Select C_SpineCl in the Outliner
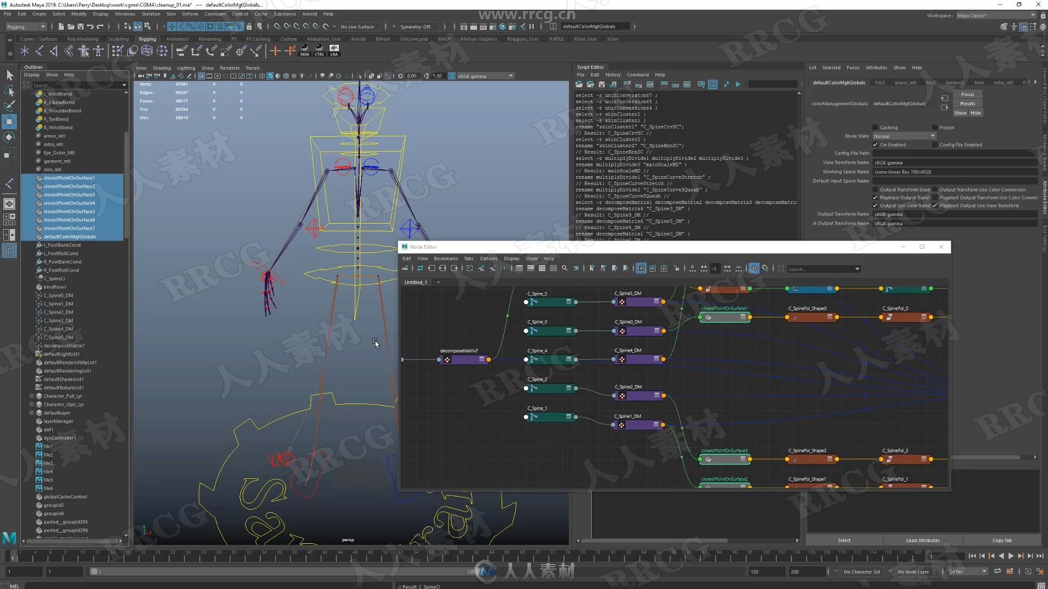The image size is (1048, 589). click(x=54, y=279)
